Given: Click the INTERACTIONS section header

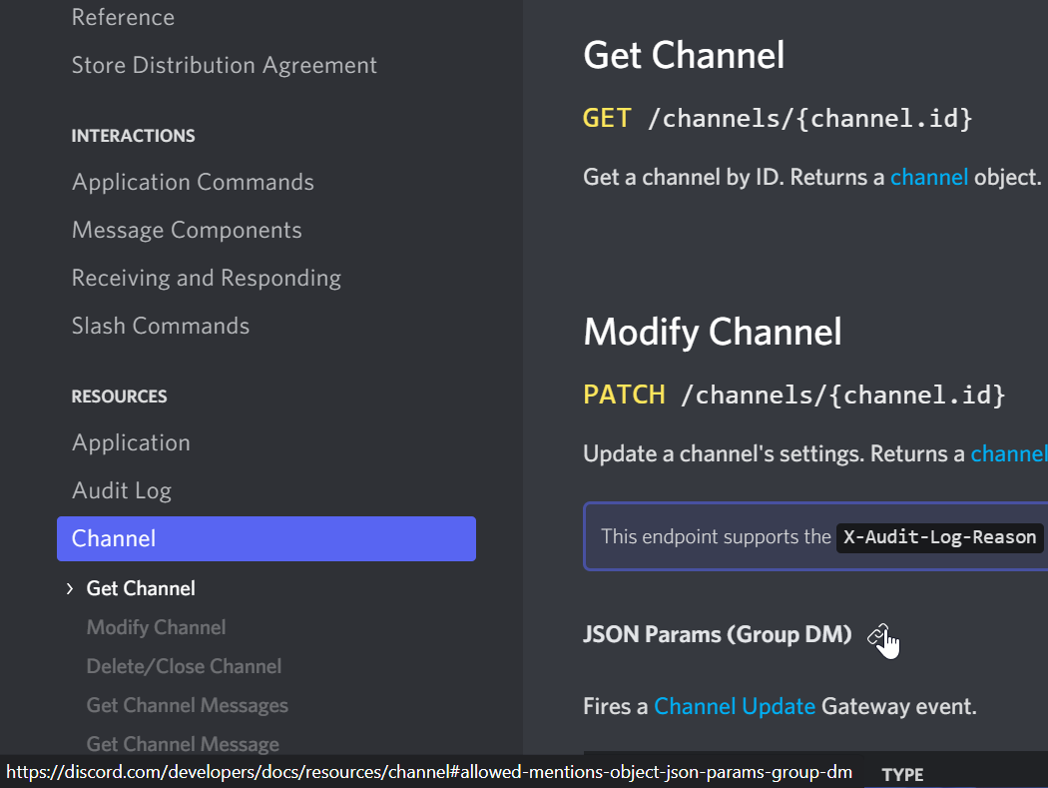Looking at the screenshot, I should pos(133,136).
